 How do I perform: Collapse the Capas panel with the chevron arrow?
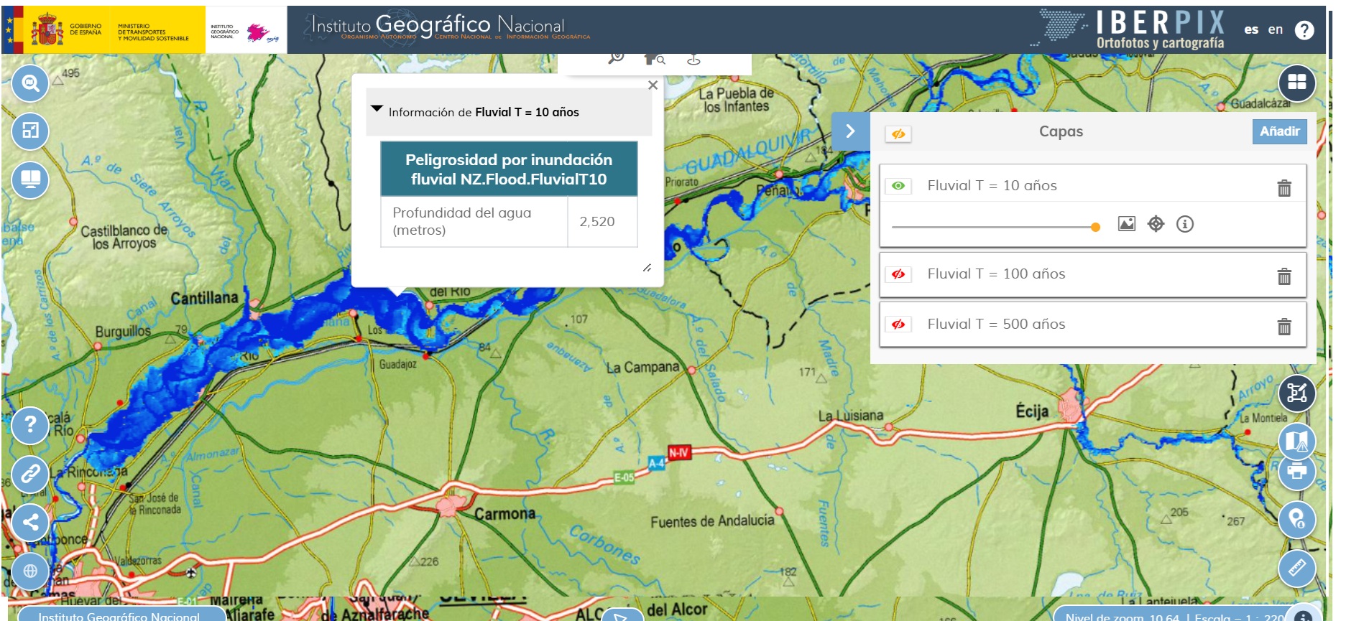(851, 131)
